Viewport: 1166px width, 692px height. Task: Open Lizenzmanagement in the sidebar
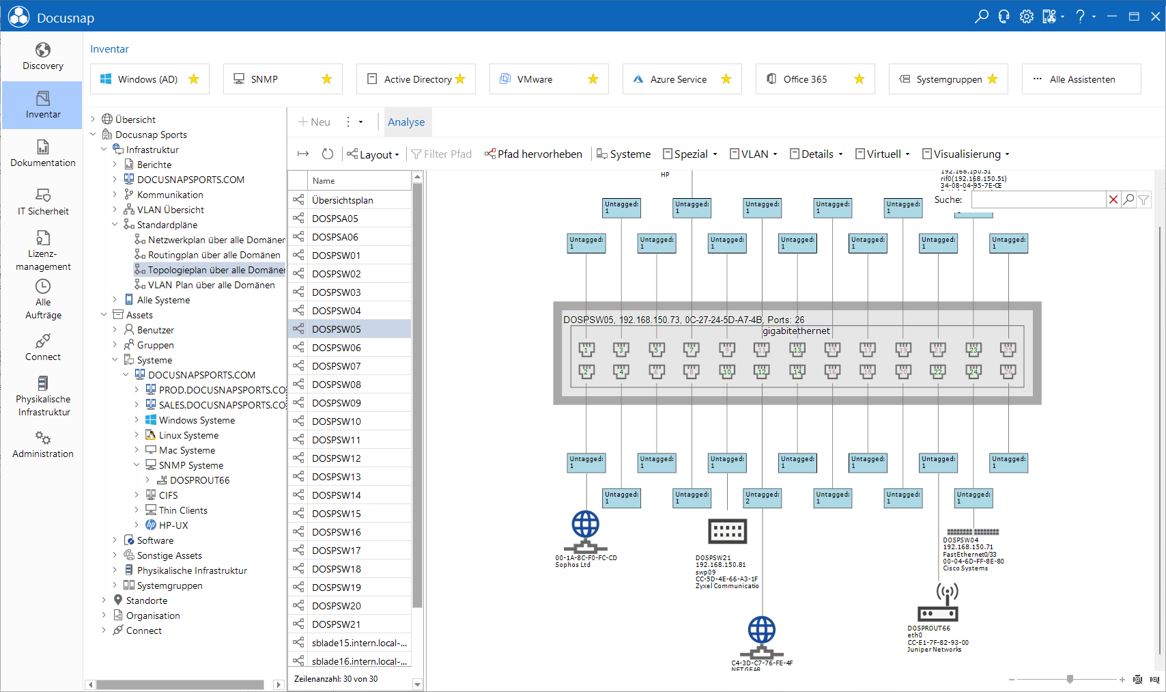(x=42, y=251)
